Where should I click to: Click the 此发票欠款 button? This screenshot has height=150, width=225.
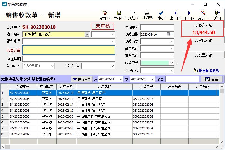coord(203,55)
